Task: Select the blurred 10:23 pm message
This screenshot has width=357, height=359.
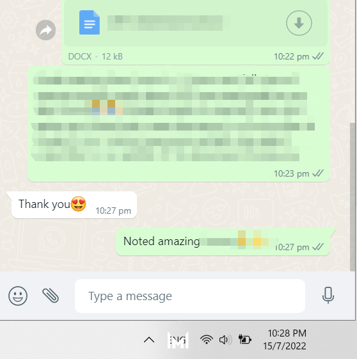Action: (x=178, y=124)
